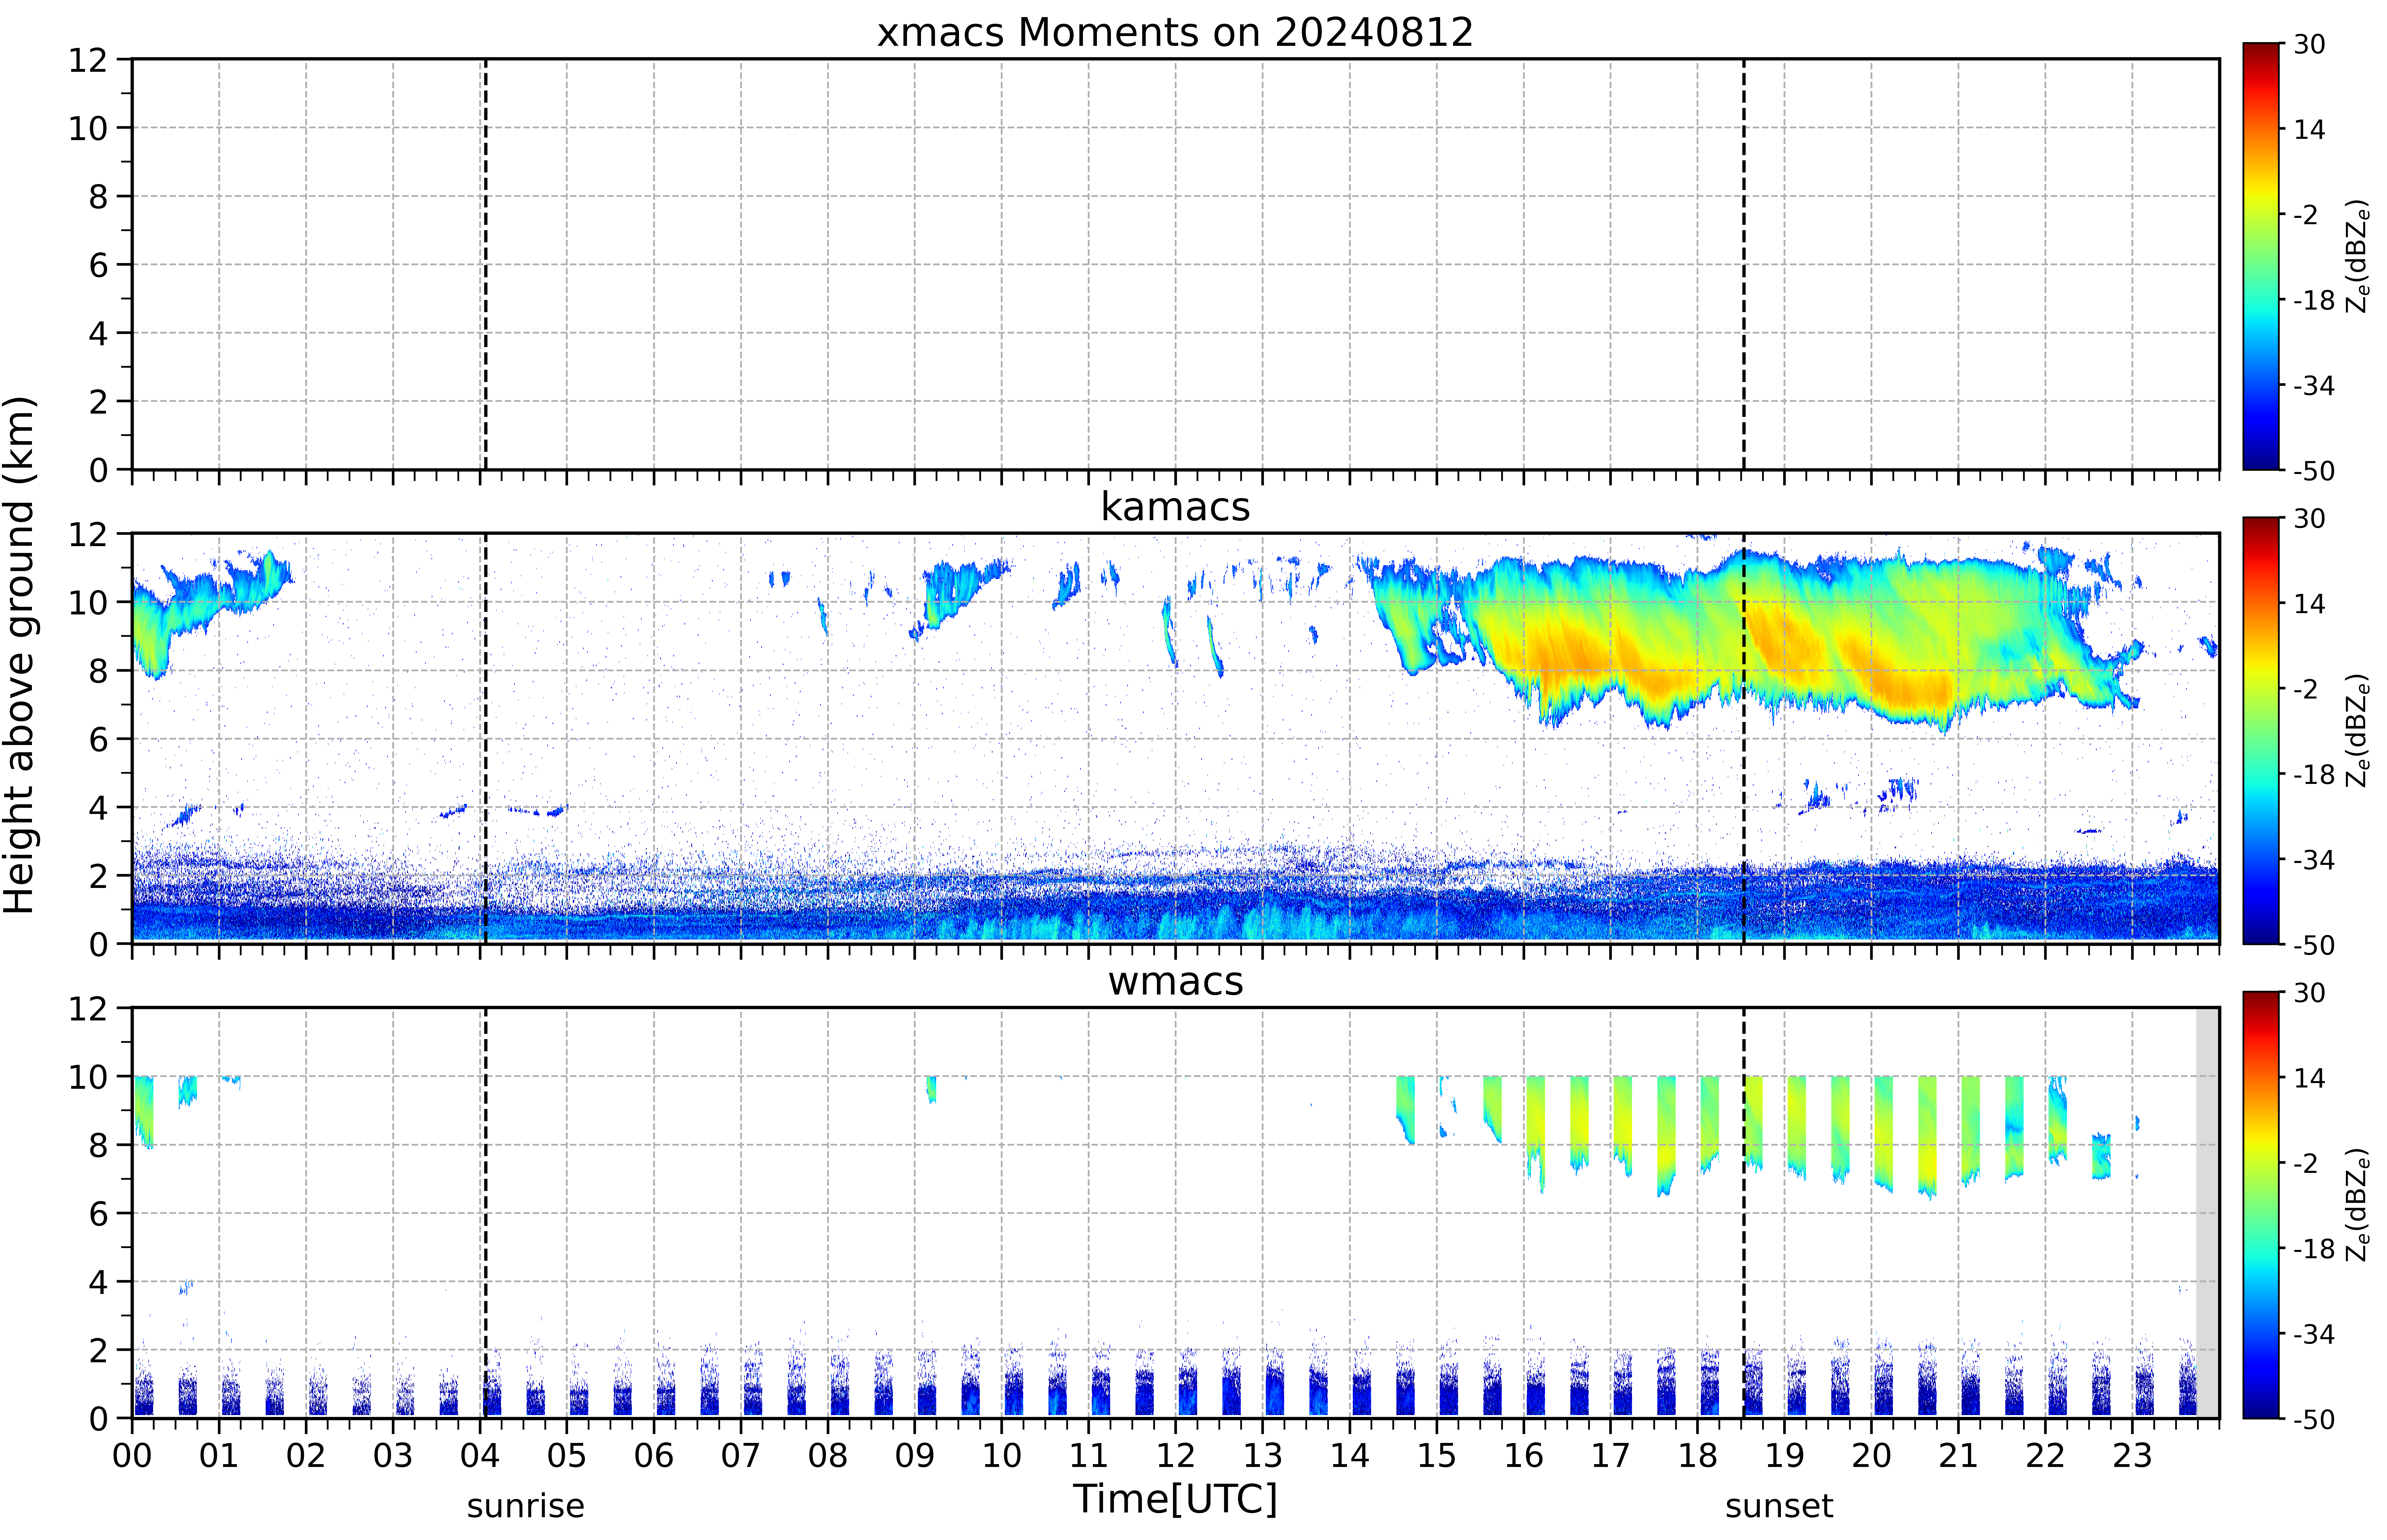Viewport: 2387px width, 1540px height.
Task: Click the sunrise label below the time axis
Action: coord(525,1505)
